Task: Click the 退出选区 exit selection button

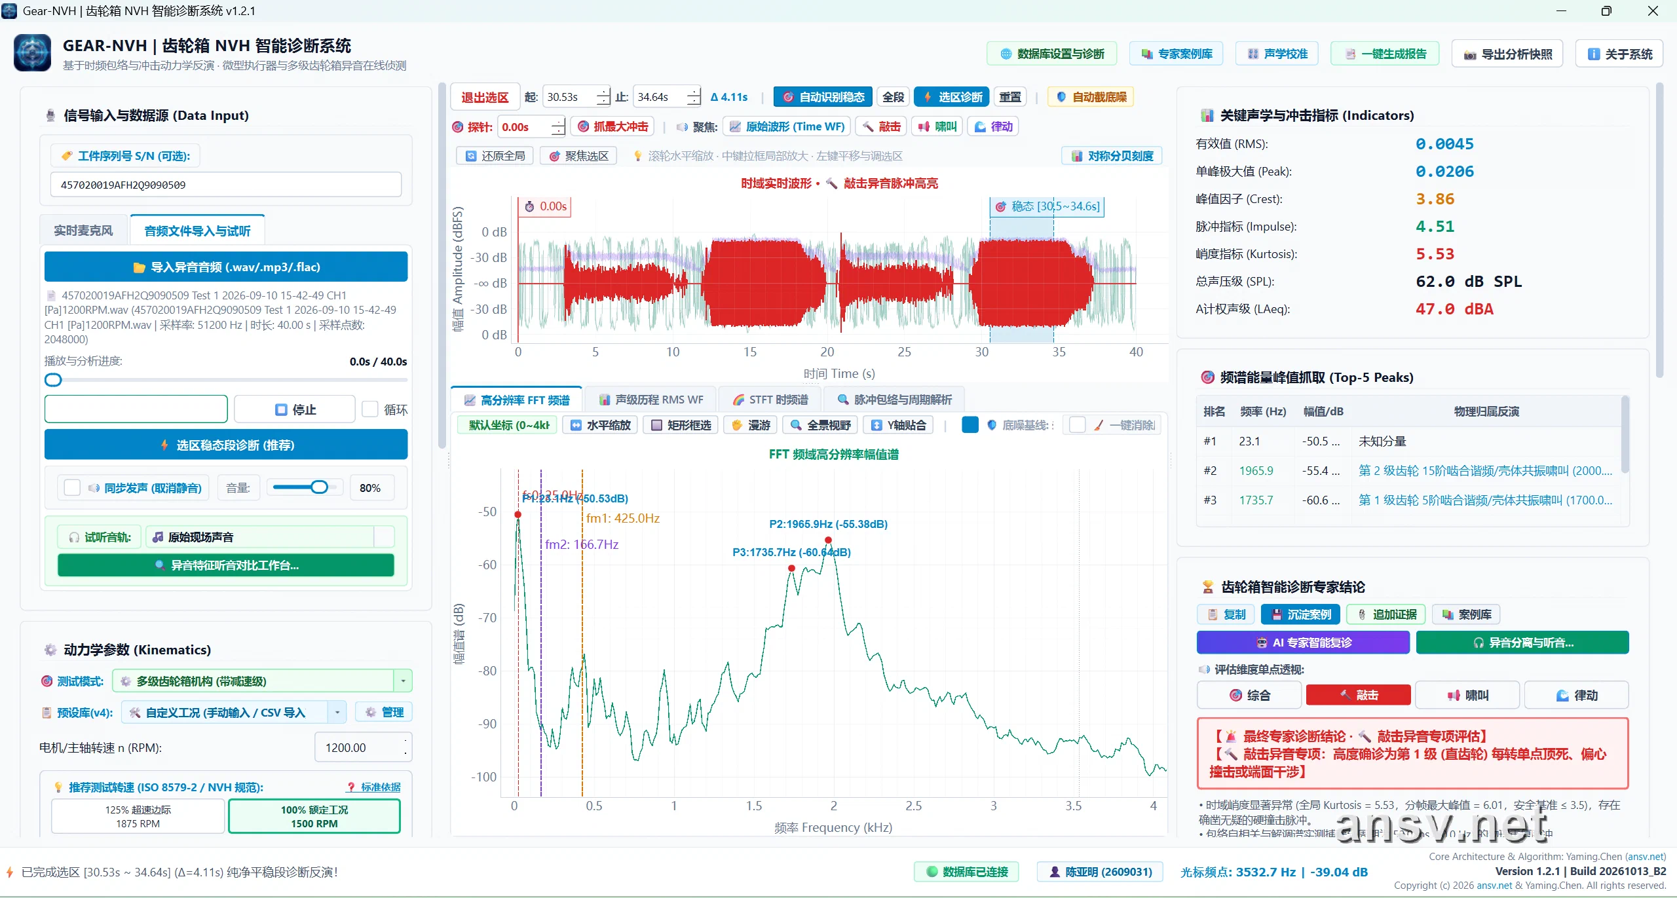Action: [x=485, y=97]
